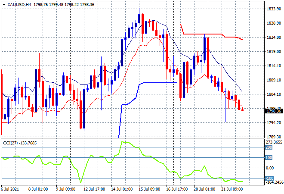284x194 pixels.
Task: Select the CCI(27) -133.7685 indicator label
Action: [20, 143]
